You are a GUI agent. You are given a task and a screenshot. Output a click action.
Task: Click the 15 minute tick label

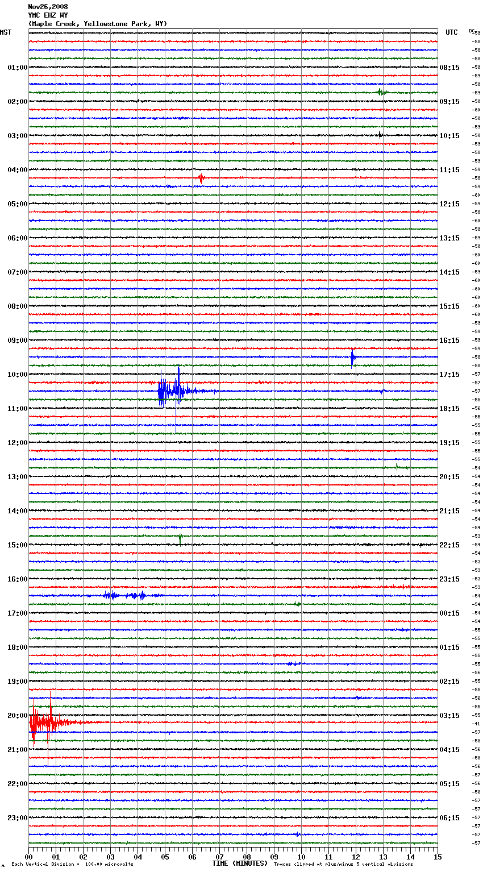(438, 857)
